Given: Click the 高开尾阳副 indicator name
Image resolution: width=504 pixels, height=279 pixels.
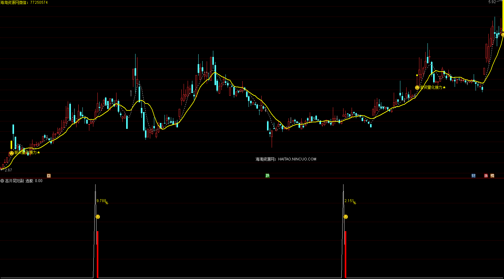Looking at the screenshot, I should click(14, 181).
